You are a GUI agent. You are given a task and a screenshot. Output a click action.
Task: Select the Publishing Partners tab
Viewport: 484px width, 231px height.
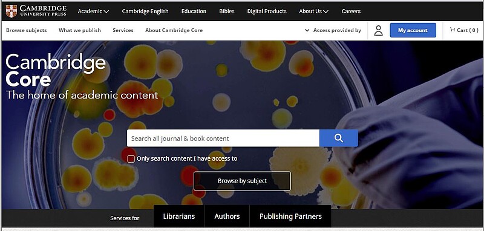pyautogui.click(x=290, y=216)
